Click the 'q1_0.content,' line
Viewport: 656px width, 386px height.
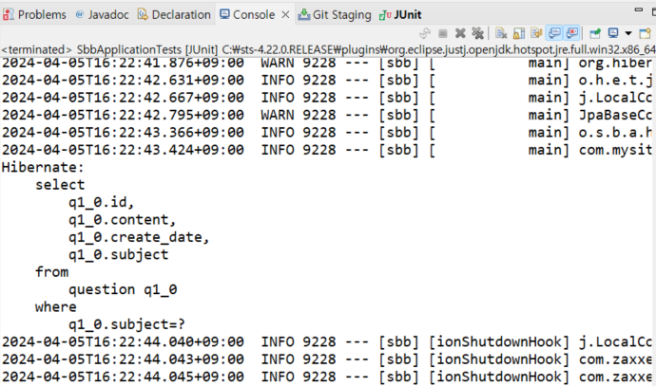coord(122,220)
